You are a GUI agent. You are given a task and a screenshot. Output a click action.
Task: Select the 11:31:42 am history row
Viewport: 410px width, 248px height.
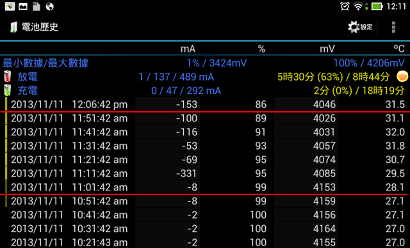coord(205,146)
